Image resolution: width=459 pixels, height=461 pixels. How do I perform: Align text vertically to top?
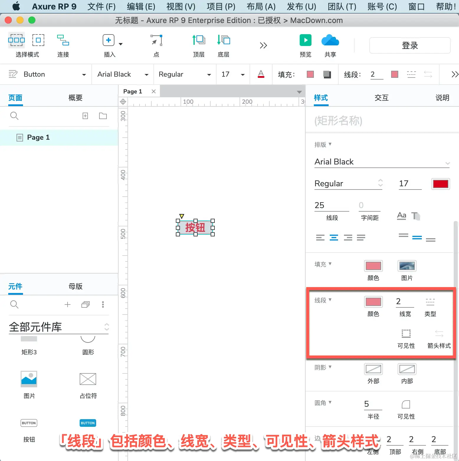point(403,235)
